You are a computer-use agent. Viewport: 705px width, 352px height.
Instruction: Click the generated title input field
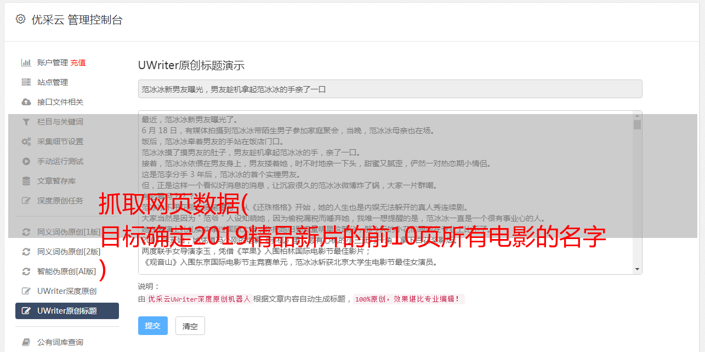click(390, 89)
